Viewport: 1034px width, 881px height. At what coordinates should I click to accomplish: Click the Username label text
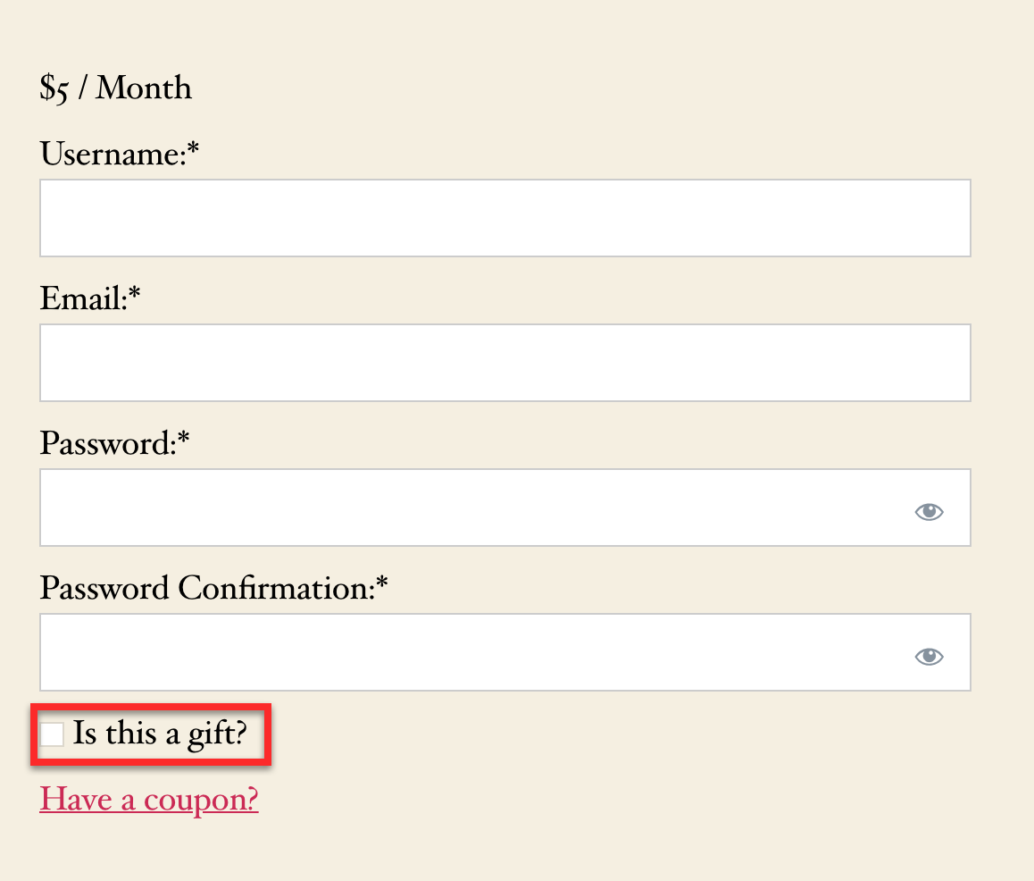click(113, 154)
